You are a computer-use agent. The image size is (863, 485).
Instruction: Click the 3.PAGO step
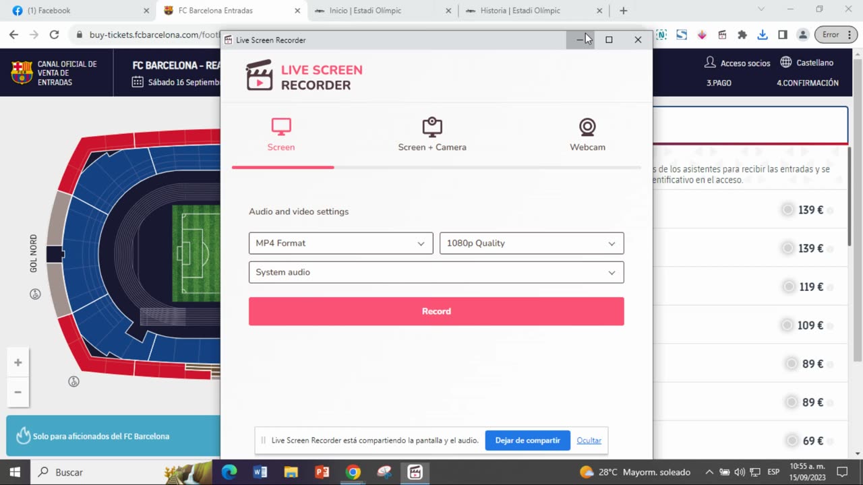click(719, 83)
